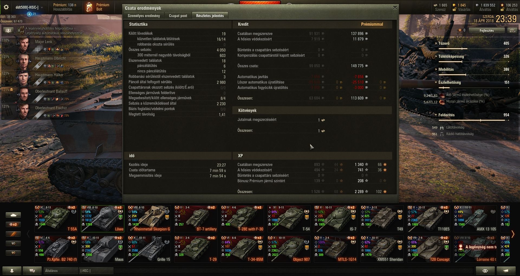
Task: Switch to Csapat pont tab
Action: [178, 16]
